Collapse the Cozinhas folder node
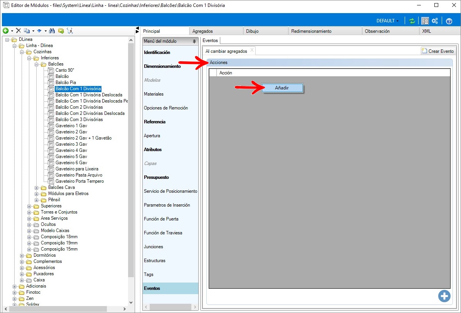461x313 pixels. coord(22,52)
